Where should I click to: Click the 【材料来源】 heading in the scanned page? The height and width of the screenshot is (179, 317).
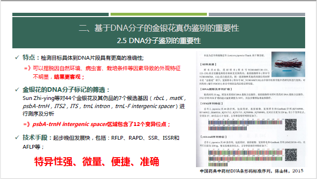tap(208, 64)
